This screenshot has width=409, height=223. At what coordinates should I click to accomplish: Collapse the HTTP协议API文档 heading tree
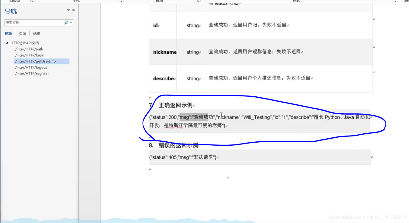7,43
